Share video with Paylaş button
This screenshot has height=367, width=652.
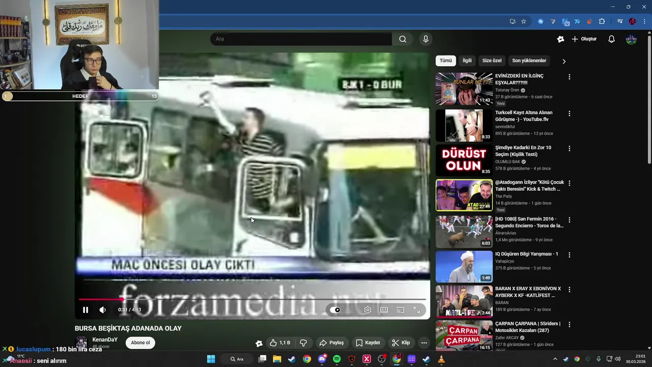coord(331,343)
